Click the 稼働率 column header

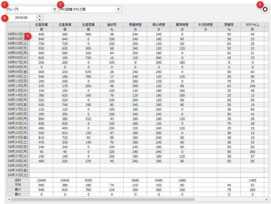tap(229, 25)
